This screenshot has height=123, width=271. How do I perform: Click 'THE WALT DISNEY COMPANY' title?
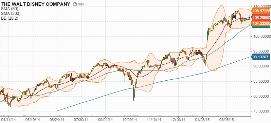(36, 4)
